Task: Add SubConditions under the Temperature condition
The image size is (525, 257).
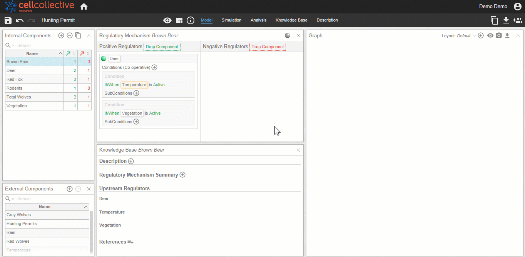Action: pyautogui.click(x=136, y=93)
